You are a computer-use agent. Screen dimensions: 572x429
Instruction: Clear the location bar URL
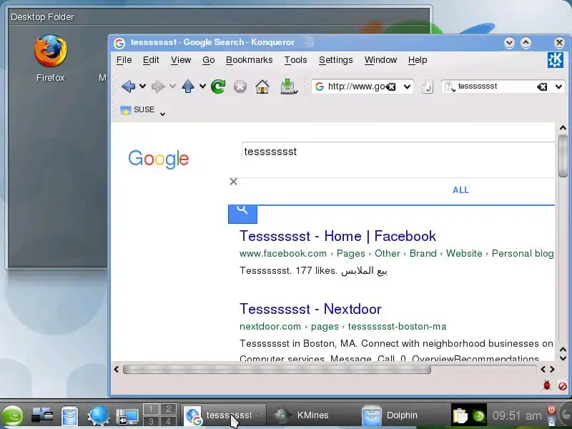pyautogui.click(x=391, y=87)
